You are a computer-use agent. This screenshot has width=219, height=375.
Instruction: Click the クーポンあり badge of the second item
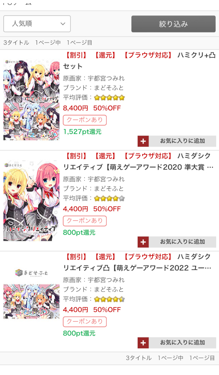pos(85,221)
